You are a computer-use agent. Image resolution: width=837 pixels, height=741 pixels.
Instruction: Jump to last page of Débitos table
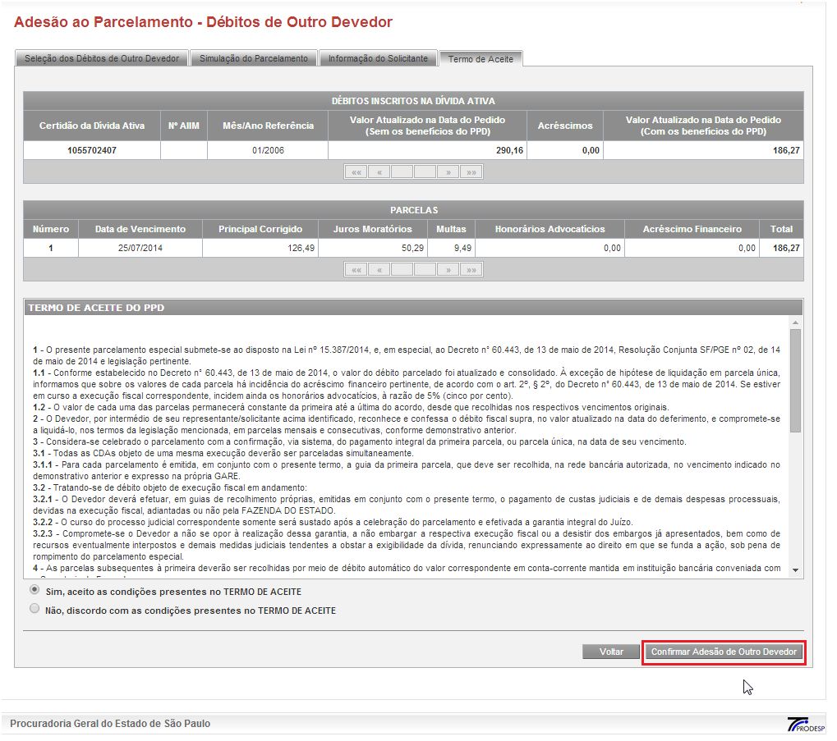click(471, 172)
